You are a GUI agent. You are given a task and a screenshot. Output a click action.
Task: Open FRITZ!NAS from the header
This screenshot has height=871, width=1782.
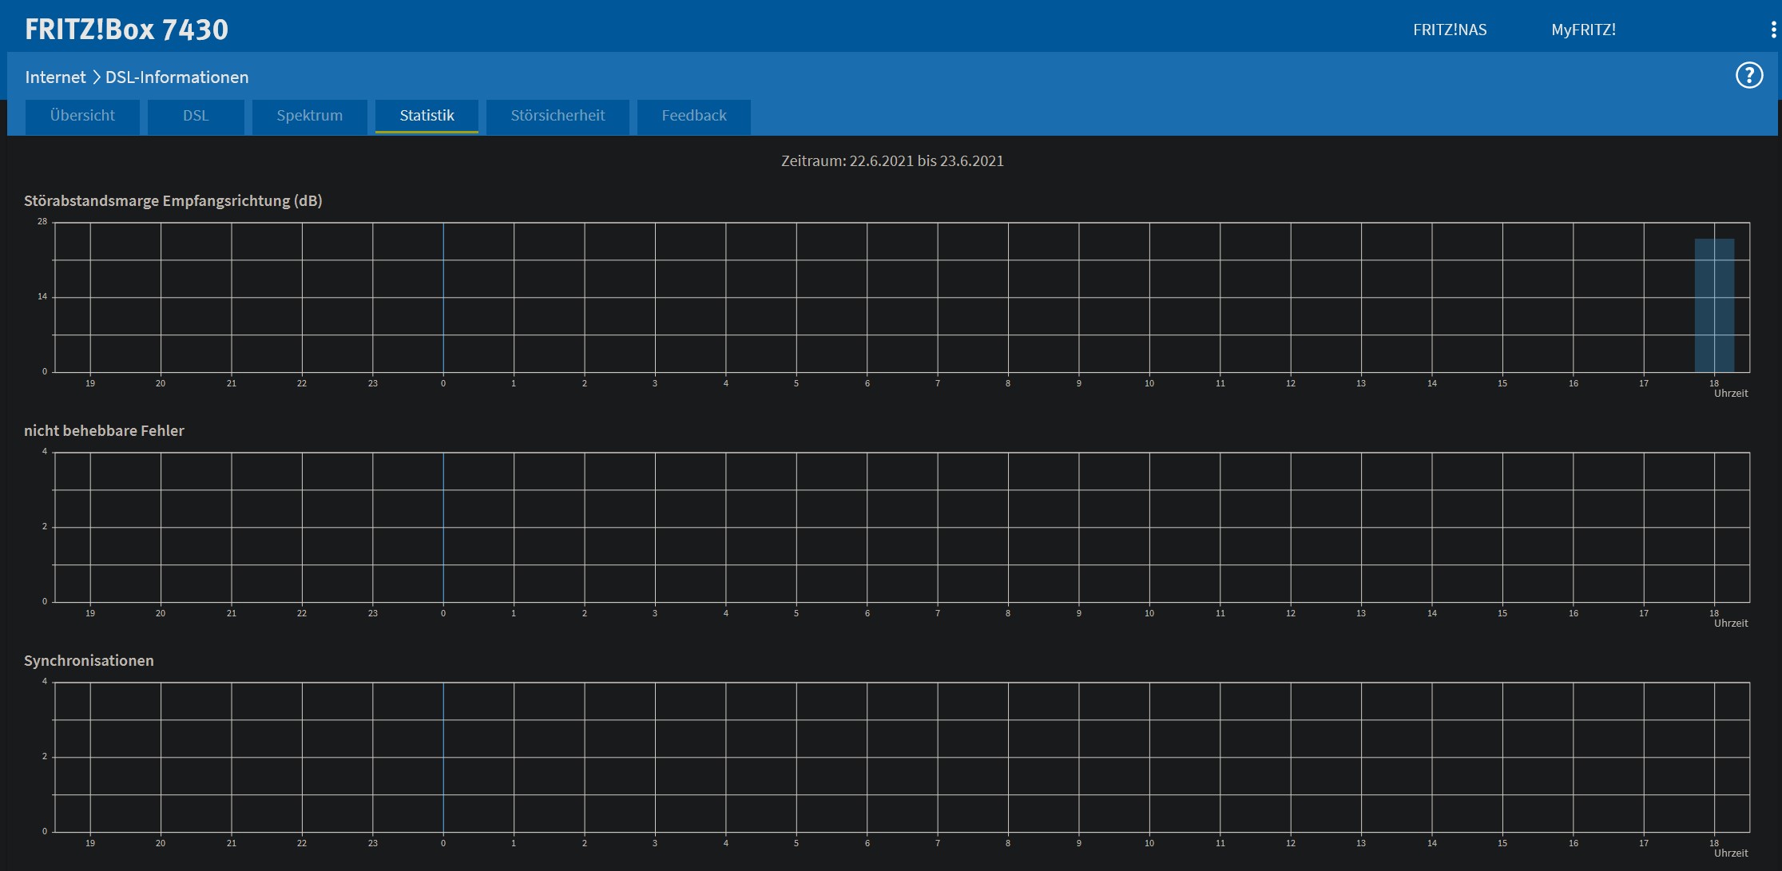click(x=1449, y=30)
